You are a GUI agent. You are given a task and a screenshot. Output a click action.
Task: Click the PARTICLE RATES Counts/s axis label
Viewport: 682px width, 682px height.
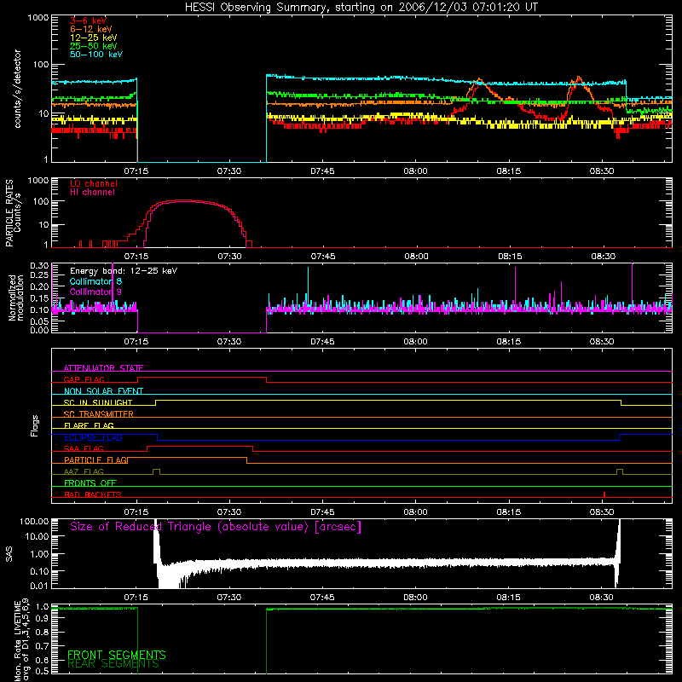[13, 213]
